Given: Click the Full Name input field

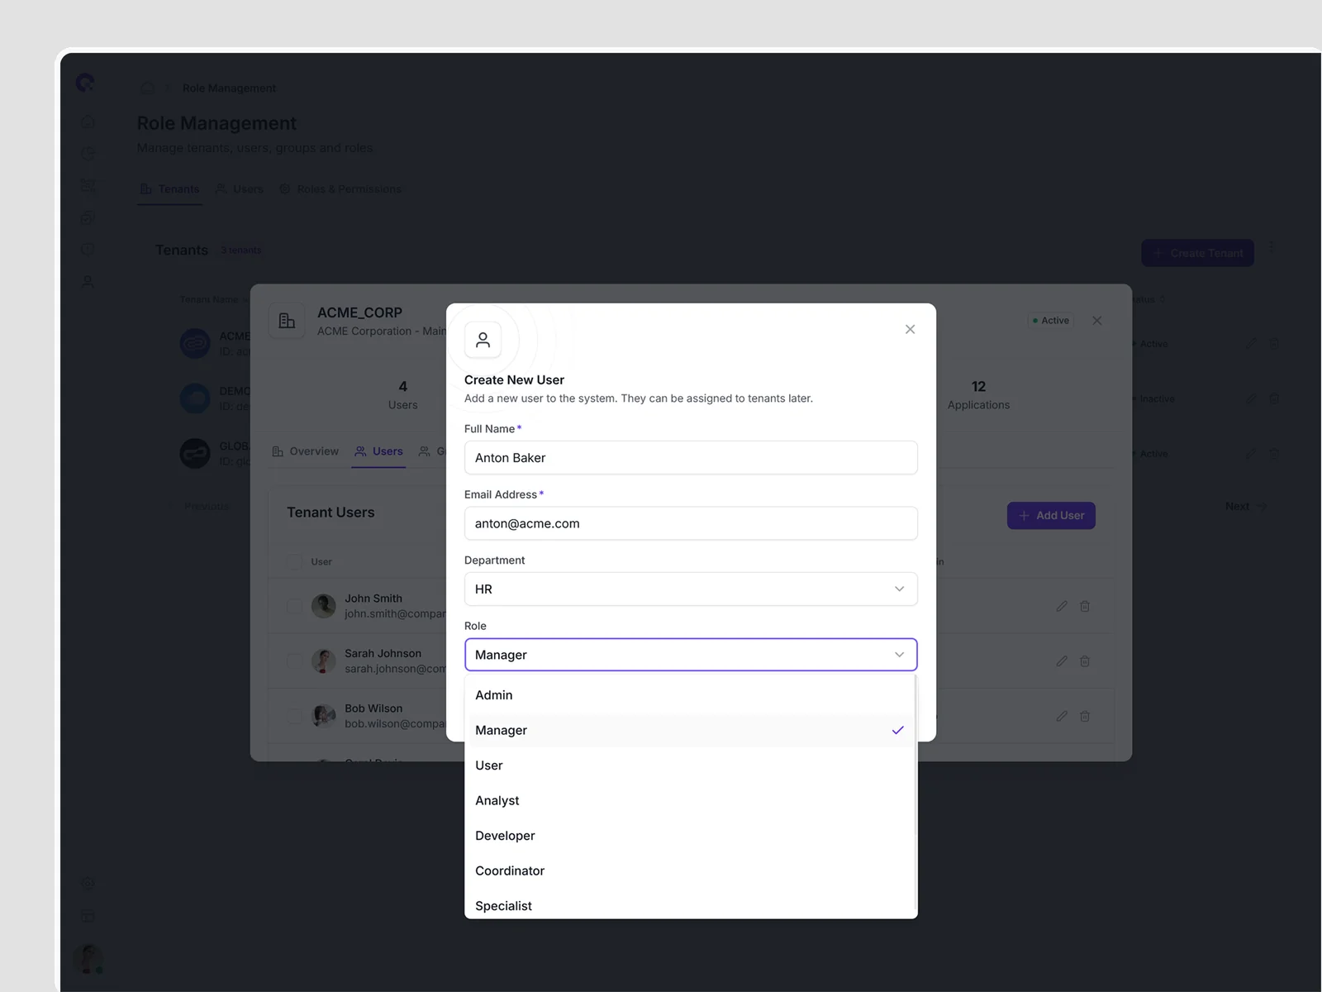Looking at the screenshot, I should pos(691,458).
